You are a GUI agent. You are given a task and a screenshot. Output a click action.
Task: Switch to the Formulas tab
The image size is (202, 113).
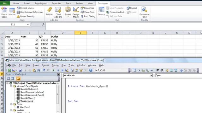[x=56, y=3]
